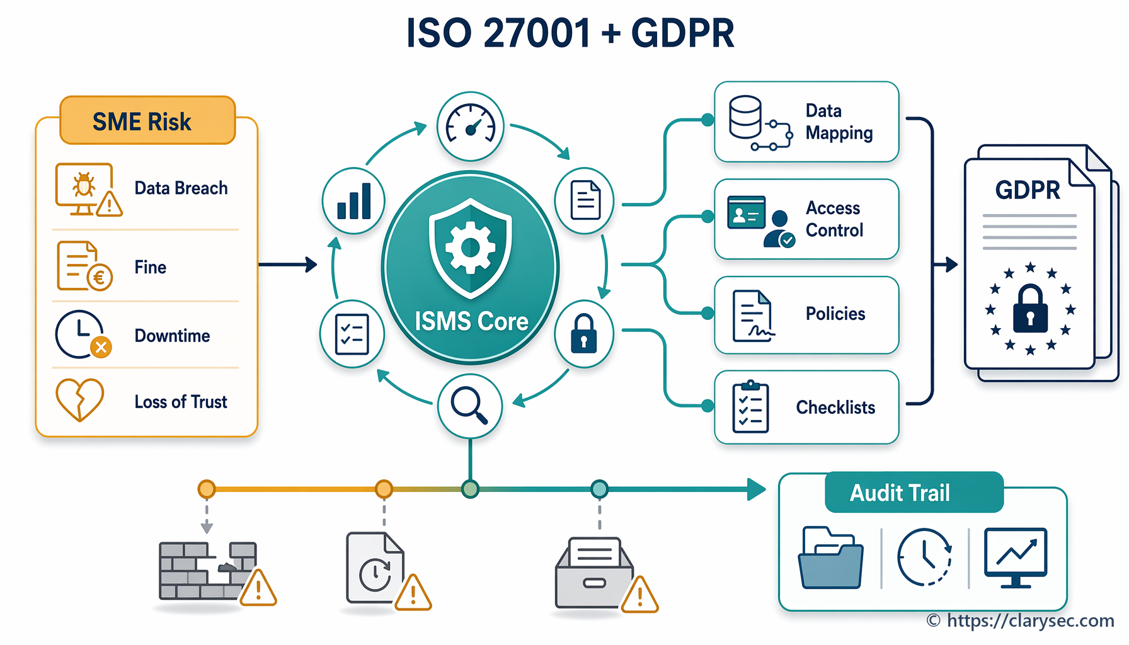Click the ISO 27001 + GDPR title
This screenshot has width=1129, height=645.
(570, 33)
